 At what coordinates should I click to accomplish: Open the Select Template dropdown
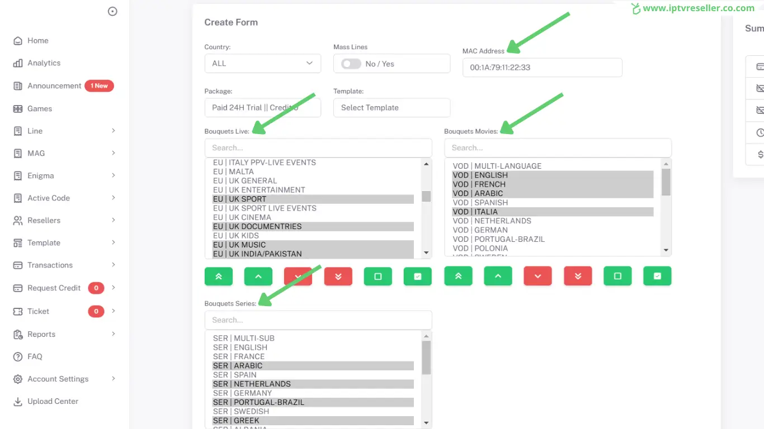pos(392,108)
